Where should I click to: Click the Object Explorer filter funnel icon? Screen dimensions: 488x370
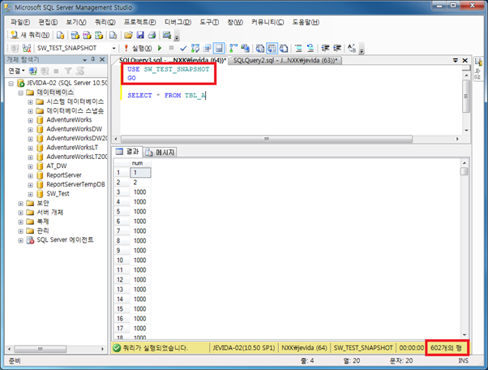point(68,71)
